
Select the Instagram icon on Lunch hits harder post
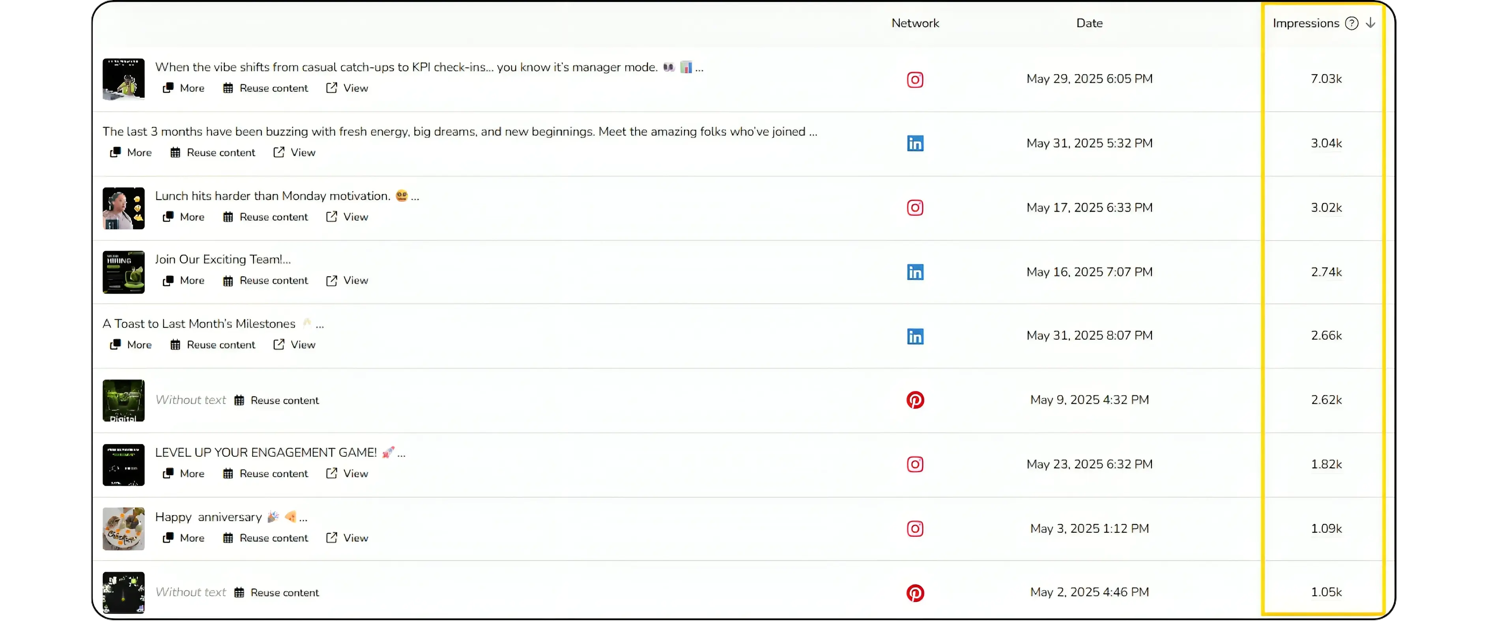tap(915, 207)
